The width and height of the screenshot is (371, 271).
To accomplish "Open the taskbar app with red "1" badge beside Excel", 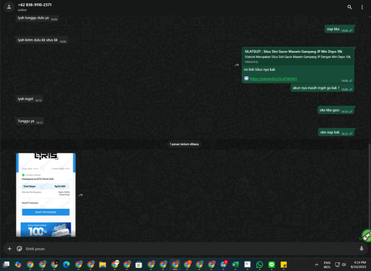I will coord(223,264).
